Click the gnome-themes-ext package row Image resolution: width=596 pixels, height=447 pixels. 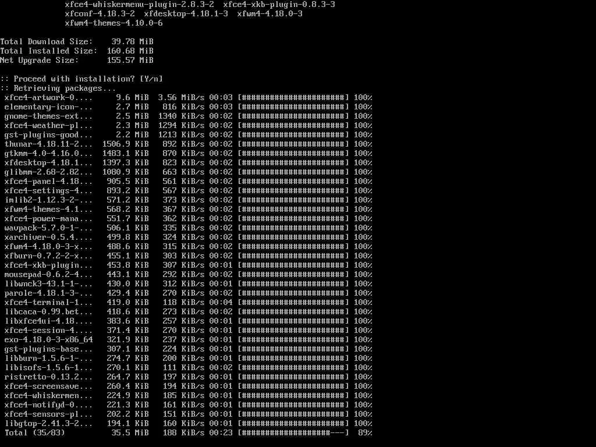click(188, 116)
